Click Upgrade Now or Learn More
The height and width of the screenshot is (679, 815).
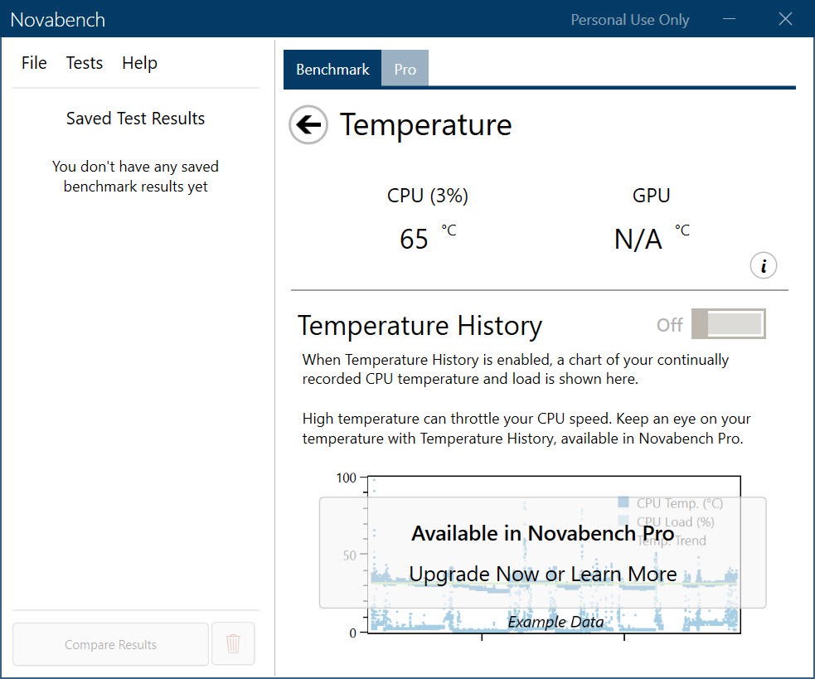click(x=542, y=574)
